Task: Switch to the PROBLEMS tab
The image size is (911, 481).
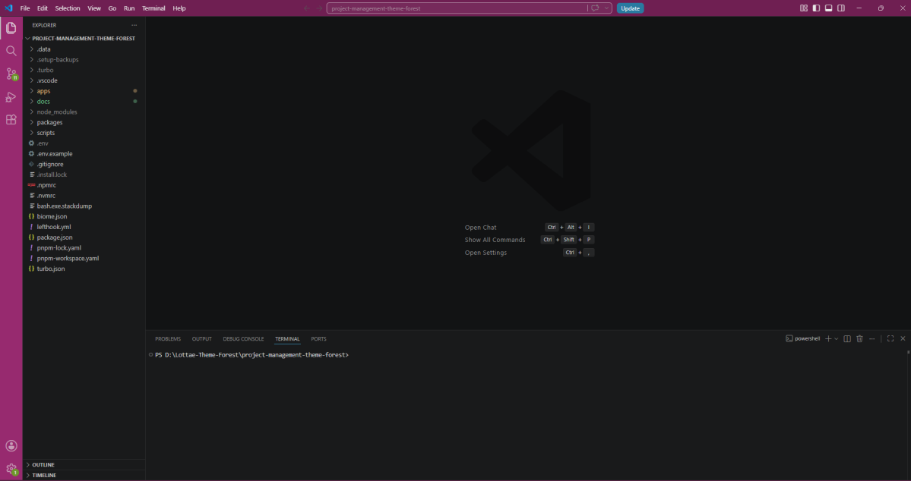Action: click(x=168, y=339)
